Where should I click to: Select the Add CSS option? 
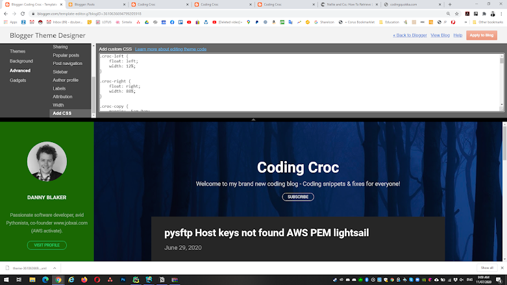point(70,113)
